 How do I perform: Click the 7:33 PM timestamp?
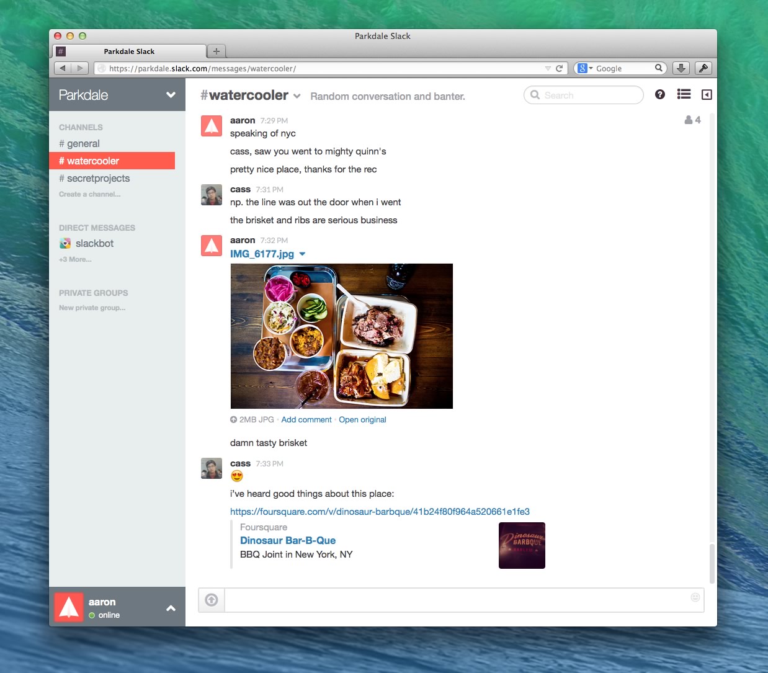point(269,463)
